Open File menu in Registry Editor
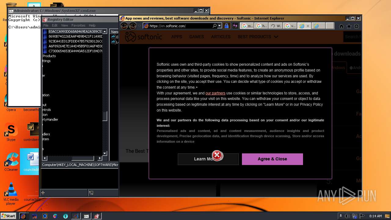Image resolution: width=391 pixels, height=220 pixels. click(x=46, y=25)
